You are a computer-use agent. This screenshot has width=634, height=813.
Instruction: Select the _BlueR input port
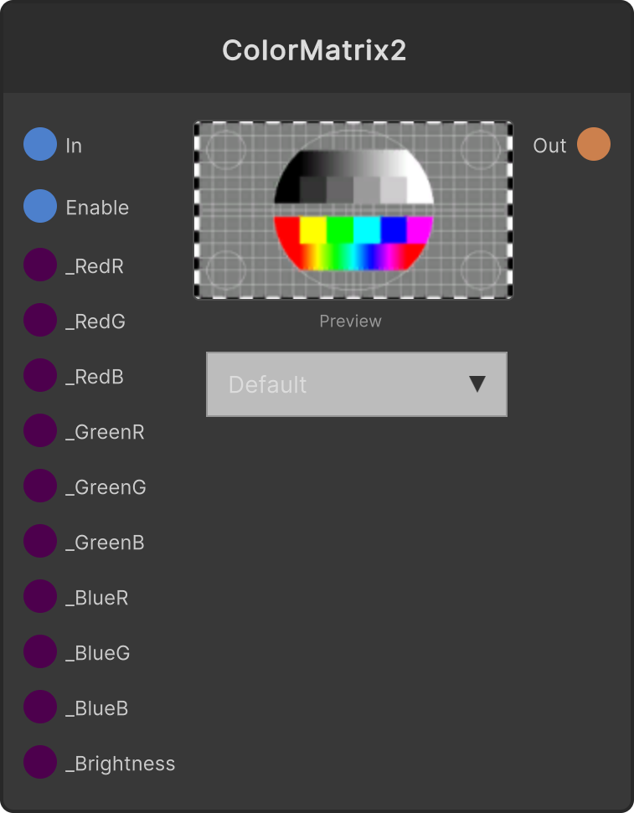[x=40, y=596]
